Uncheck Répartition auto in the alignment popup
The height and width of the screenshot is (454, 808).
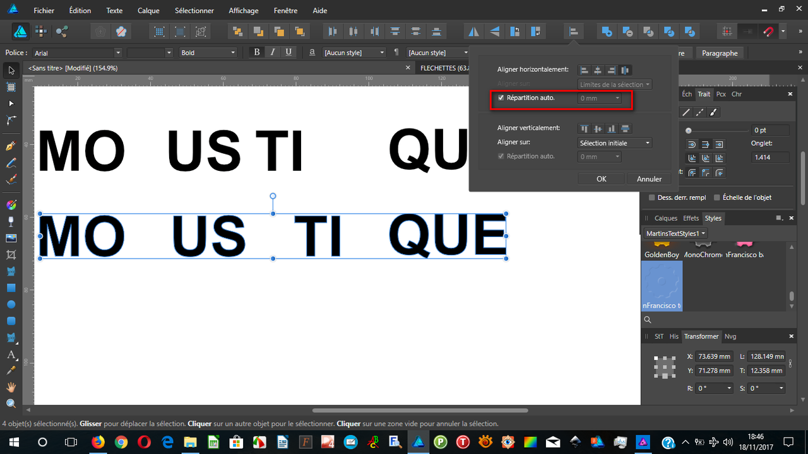[x=501, y=98]
